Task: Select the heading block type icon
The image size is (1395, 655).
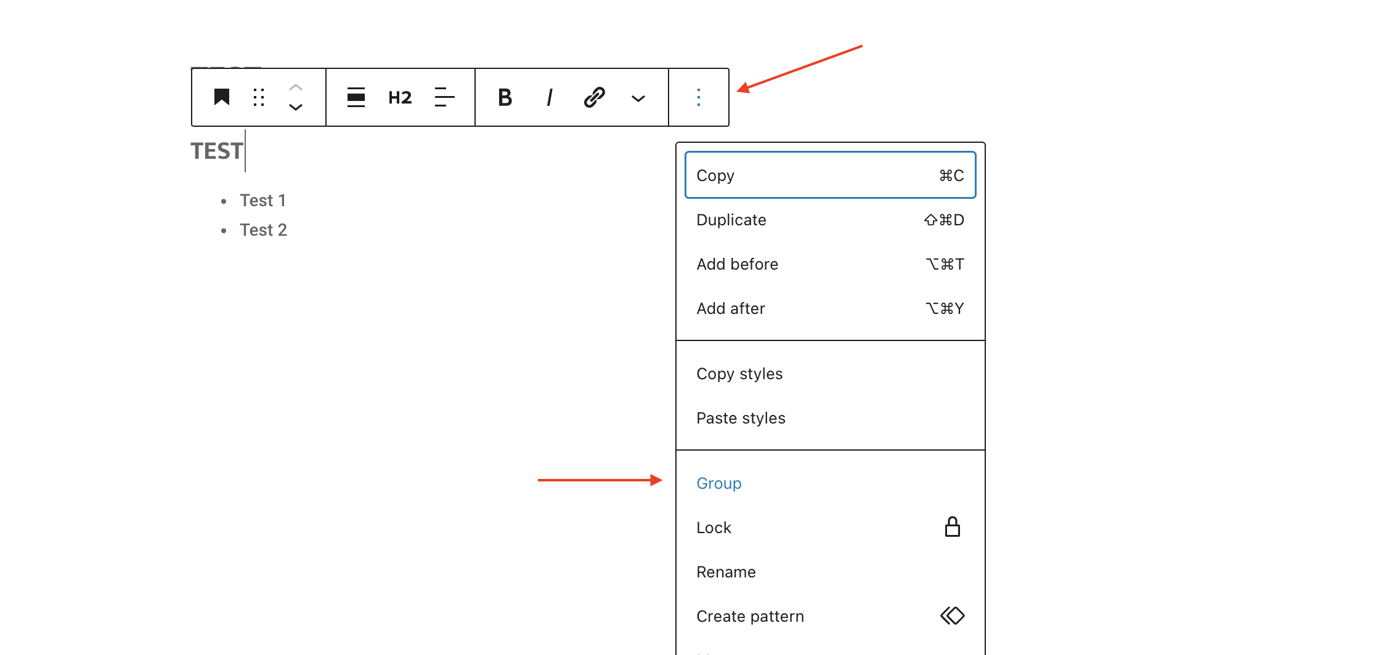Action: 222,97
